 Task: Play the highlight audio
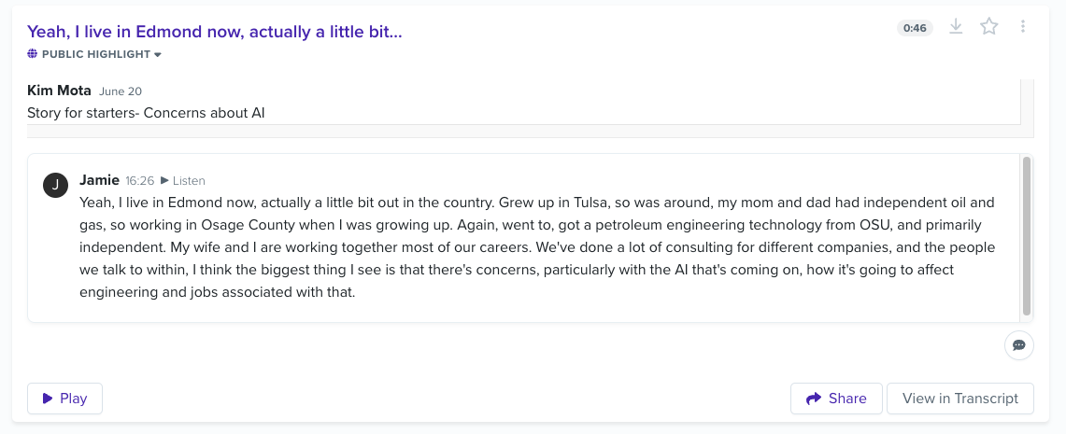coord(64,399)
